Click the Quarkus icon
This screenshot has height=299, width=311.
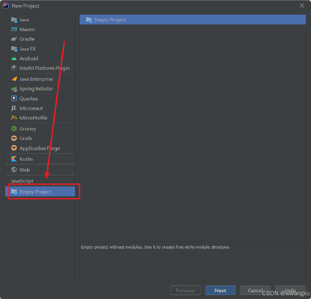pyautogui.click(x=14, y=98)
